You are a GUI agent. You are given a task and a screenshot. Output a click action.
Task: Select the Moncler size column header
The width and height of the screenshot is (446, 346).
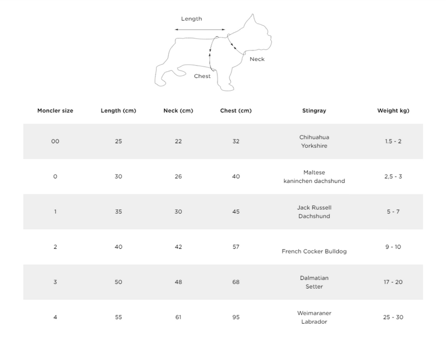pos(55,111)
